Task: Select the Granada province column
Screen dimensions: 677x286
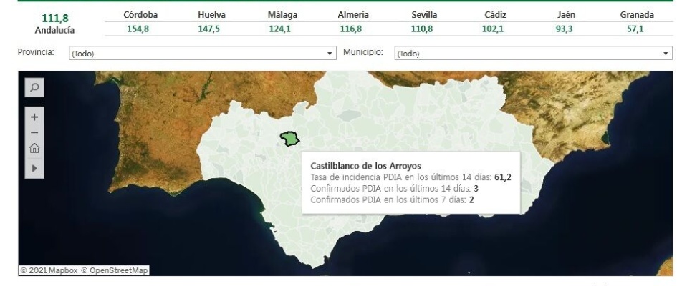Action: (638, 15)
